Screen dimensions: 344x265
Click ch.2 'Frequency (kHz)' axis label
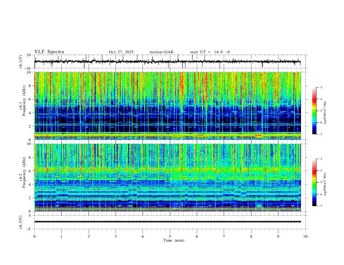pyautogui.click(x=24, y=172)
